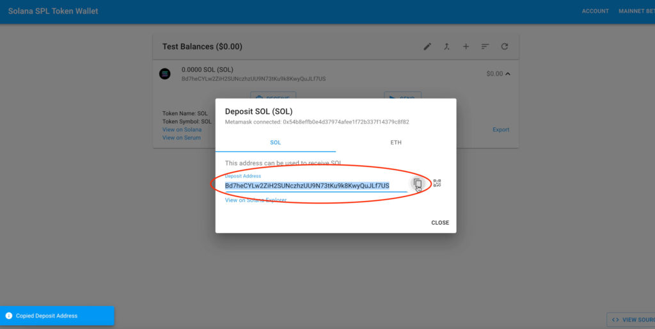
Task: Click the plus add token icon
Action: click(x=466, y=46)
